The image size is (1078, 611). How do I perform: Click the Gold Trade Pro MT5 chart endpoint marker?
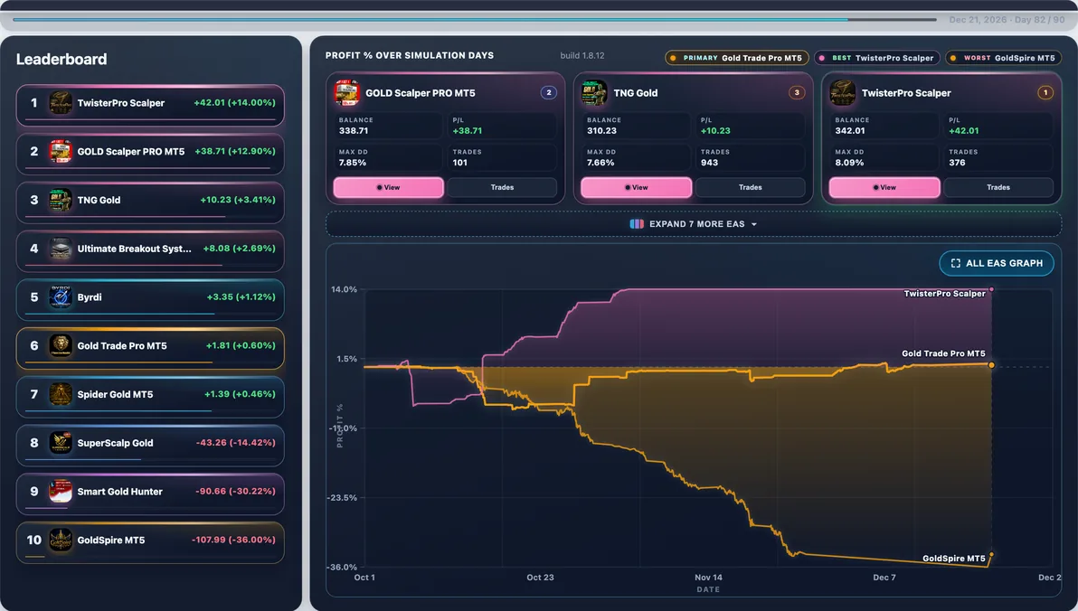click(991, 365)
